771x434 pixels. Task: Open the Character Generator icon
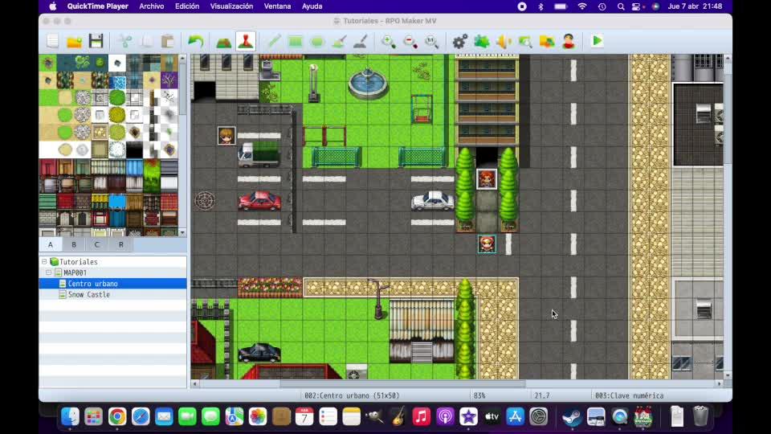569,41
